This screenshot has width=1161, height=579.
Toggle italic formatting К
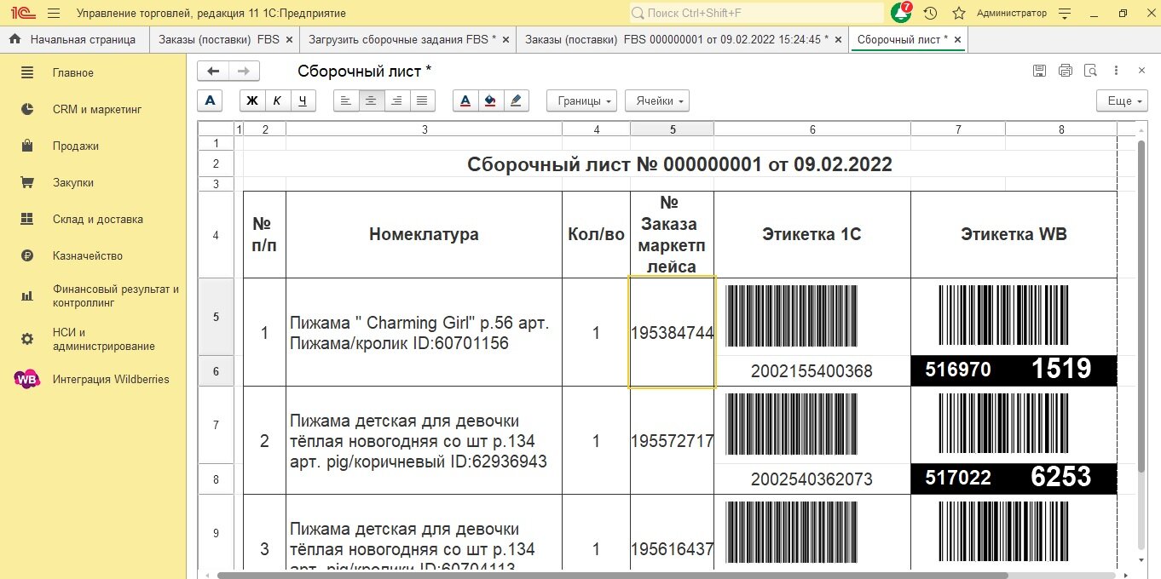tap(277, 100)
